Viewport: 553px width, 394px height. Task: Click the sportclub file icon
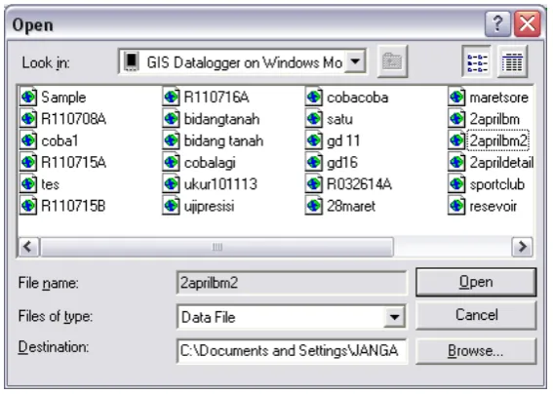click(x=456, y=184)
